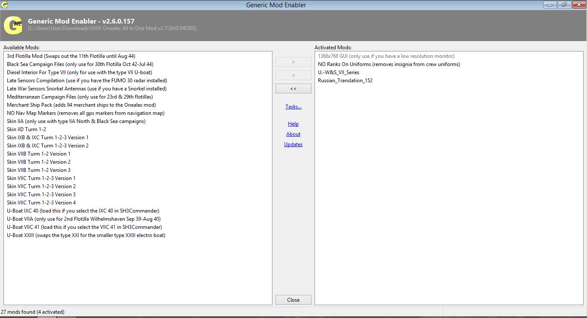The width and height of the screenshot is (587, 318).
Task: Select U.-W&S_VII_Series activated mod
Action: 339,72
